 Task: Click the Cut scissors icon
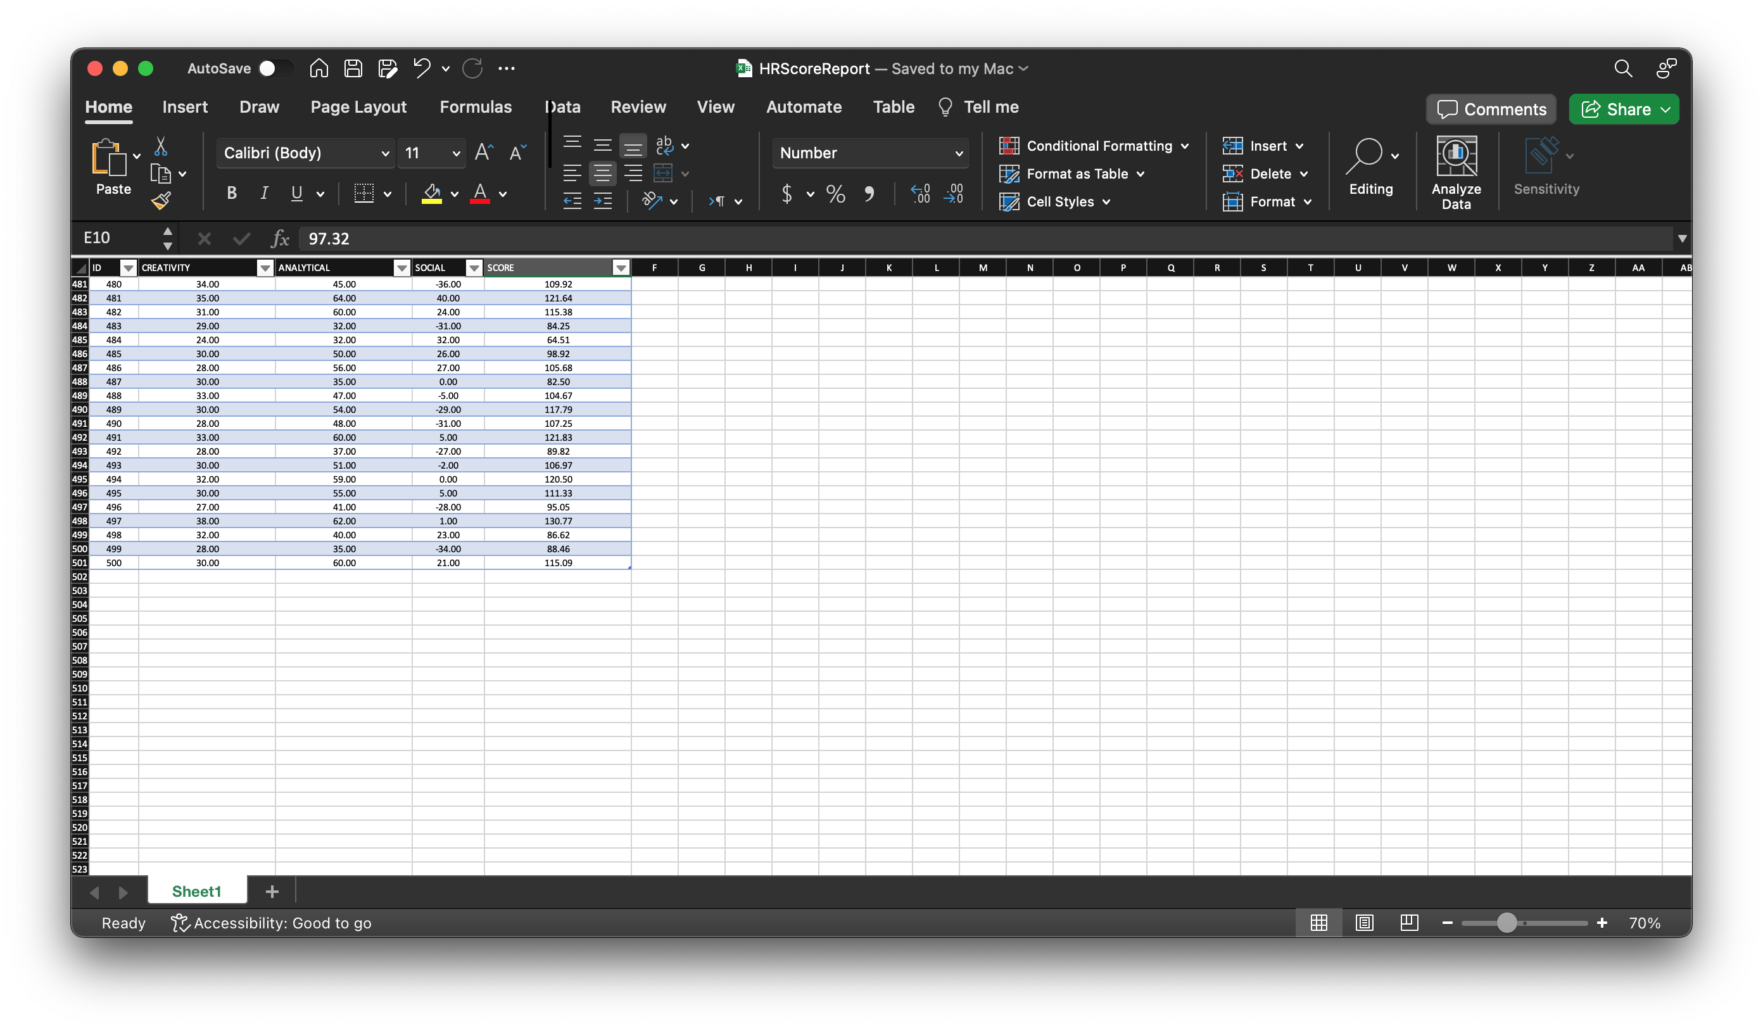[x=161, y=146]
